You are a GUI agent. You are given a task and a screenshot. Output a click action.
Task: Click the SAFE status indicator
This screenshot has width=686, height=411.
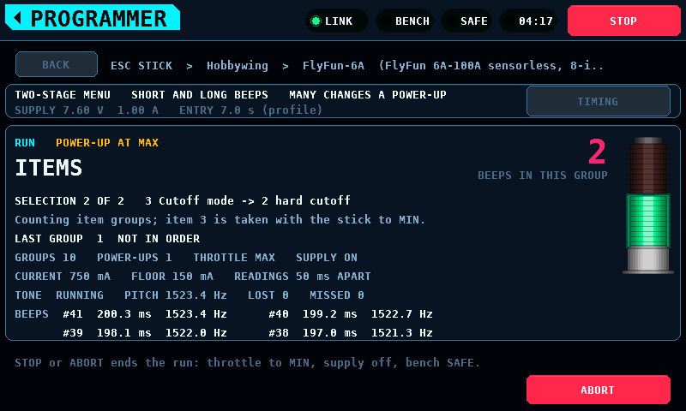click(466, 21)
